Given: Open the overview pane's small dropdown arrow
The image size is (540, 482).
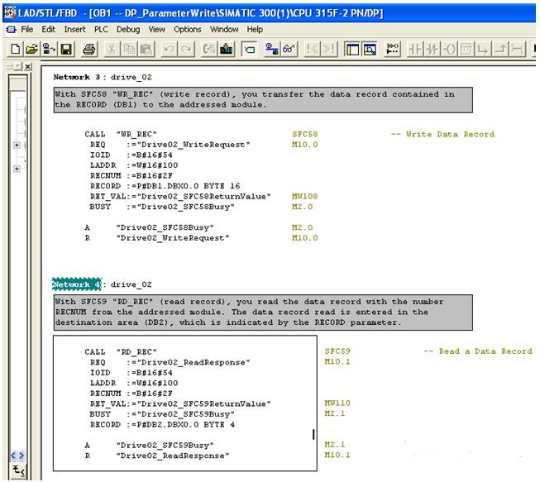Looking at the screenshot, I should click(x=18, y=66).
